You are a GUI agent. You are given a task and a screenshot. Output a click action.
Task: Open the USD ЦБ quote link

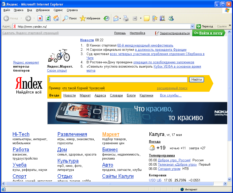tap(155, 180)
